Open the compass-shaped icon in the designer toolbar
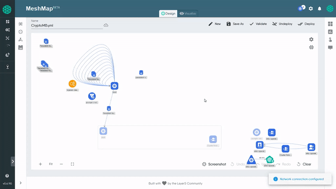Screen dimensions: 336x189 (21, 39)
